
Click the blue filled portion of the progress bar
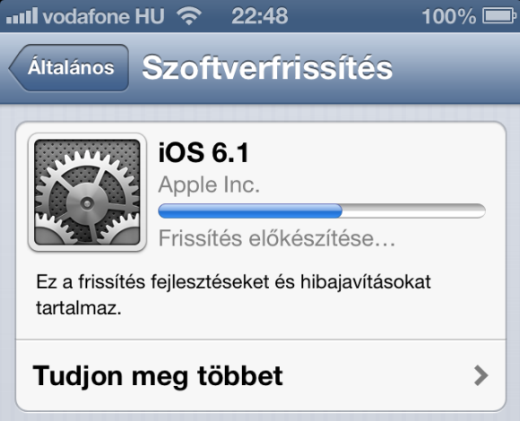250,211
